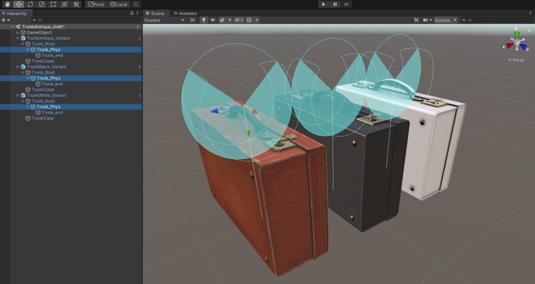The height and width of the screenshot is (284, 535).
Task: Toggle scene audio speaker
Action: (213, 20)
